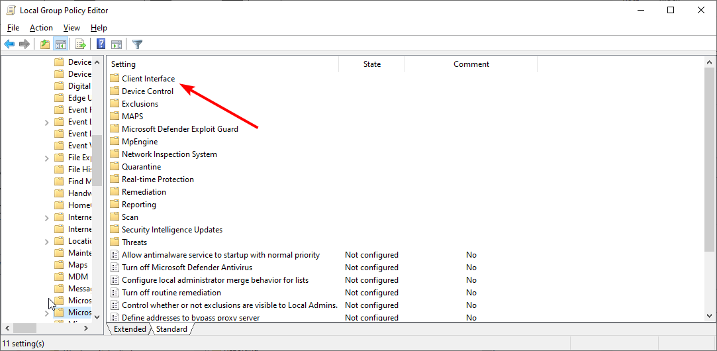717x351 pixels.
Task: Open the File menu
Action: click(x=13, y=28)
